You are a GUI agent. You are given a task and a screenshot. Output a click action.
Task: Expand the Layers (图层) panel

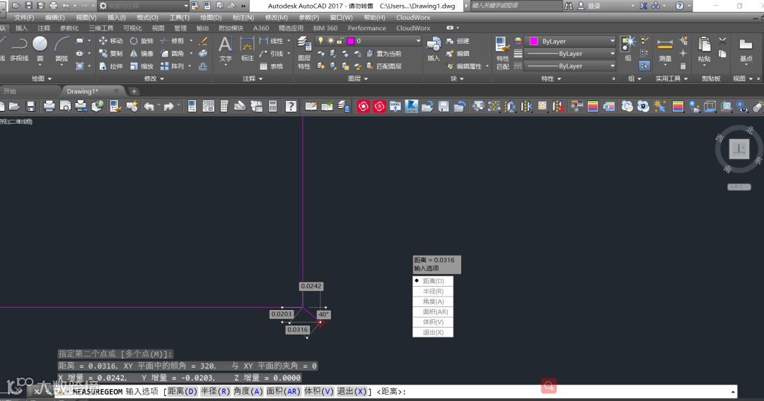click(358, 78)
